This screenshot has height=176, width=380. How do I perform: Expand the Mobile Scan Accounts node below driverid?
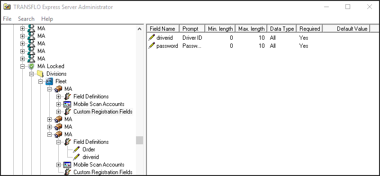point(58,165)
